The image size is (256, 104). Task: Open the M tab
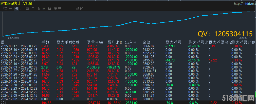pyautogui.click(x=44, y=9)
